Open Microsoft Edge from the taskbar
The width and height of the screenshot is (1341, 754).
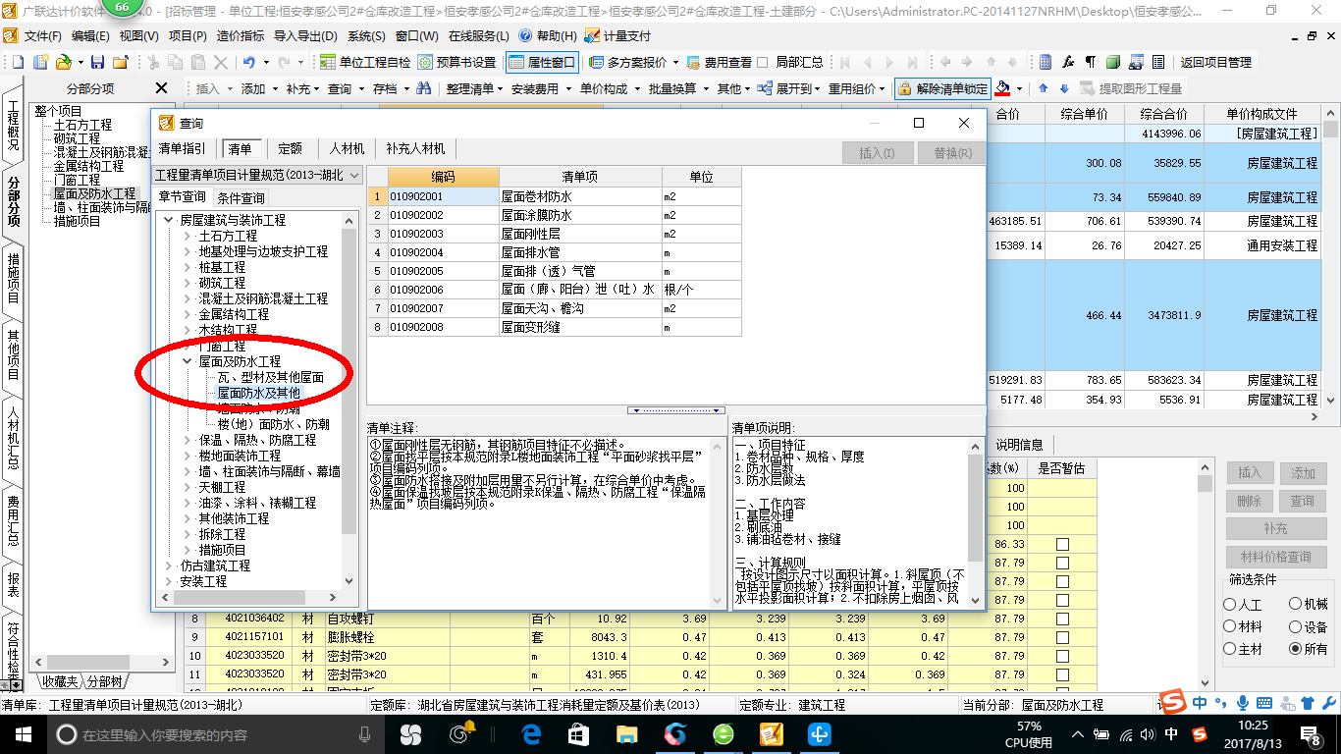[x=532, y=733]
